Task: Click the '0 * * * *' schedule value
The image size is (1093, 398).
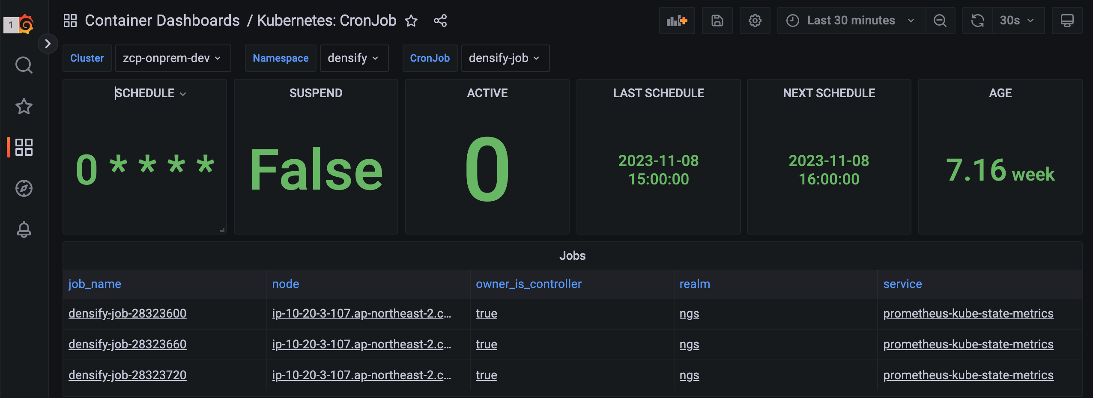Action: (145, 169)
